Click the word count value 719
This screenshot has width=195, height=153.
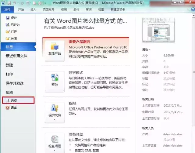pyautogui.click(x=166, y=67)
